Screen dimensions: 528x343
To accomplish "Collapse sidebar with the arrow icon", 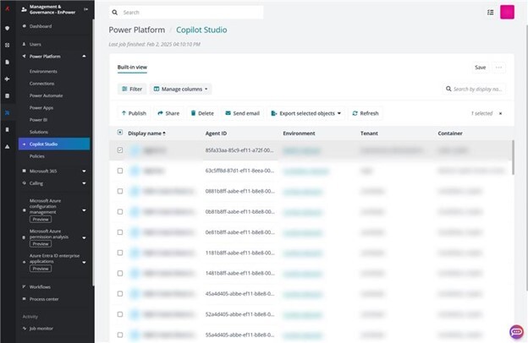I will (85, 9).
